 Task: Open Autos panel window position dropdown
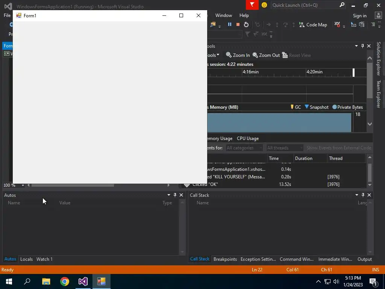coord(169,195)
